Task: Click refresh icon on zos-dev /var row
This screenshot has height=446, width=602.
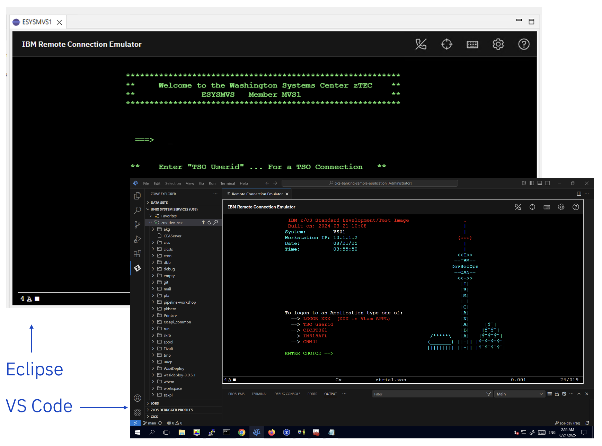Action: point(209,223)
